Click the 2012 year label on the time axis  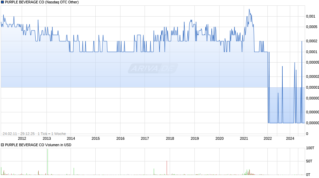22,138
